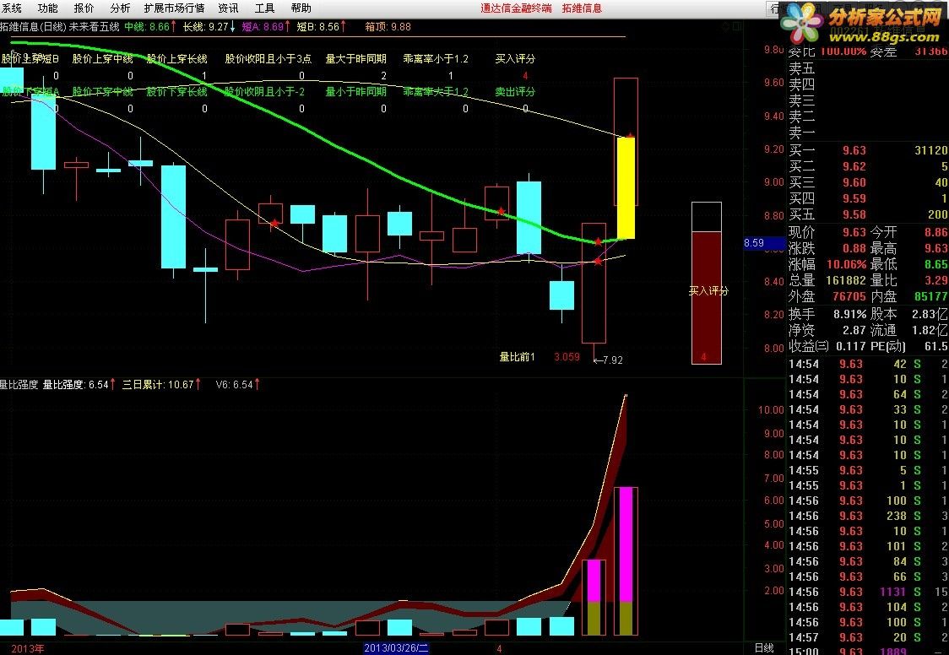
Task: Click the 净资 2.87 value
Action: pos(854,330)
